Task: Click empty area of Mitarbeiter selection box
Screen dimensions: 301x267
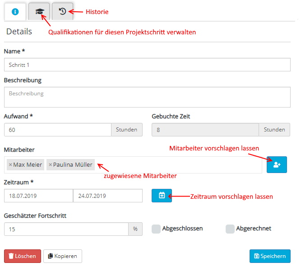Action: point(181,165)
